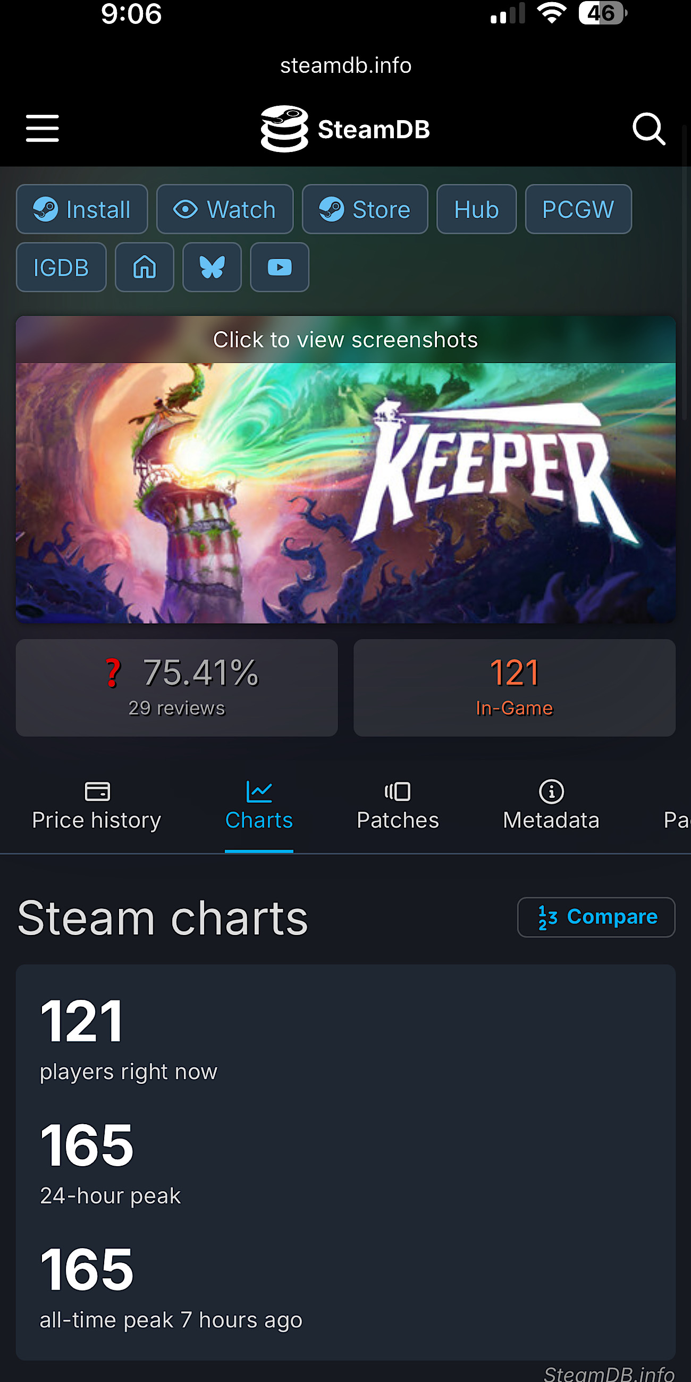This screenshot has height=1382, width=691.
Task: Open the YouTube icon link
Action: [280, 267]
